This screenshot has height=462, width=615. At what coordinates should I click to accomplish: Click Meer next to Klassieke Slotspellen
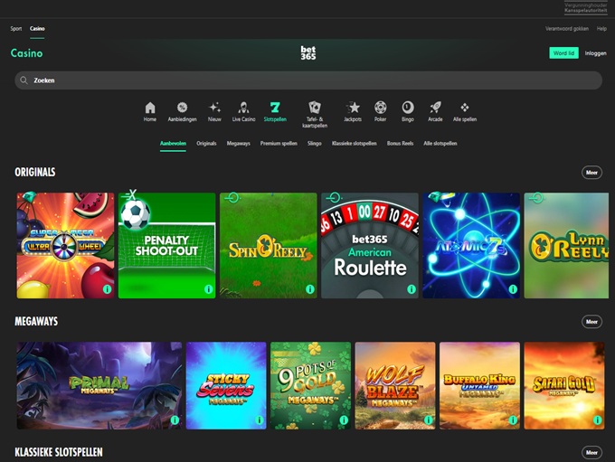click(x=591, y=453)
